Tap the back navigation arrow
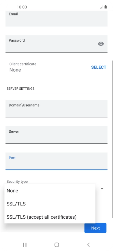This screenshot has width=113, height=251. coord(88,245)
